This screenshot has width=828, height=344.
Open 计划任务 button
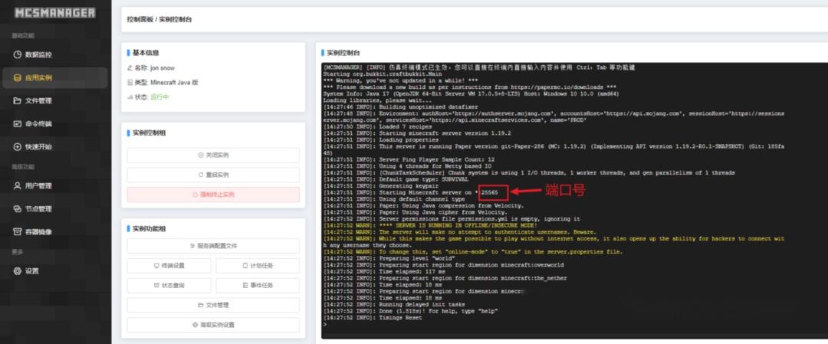[x=258, y=265]
